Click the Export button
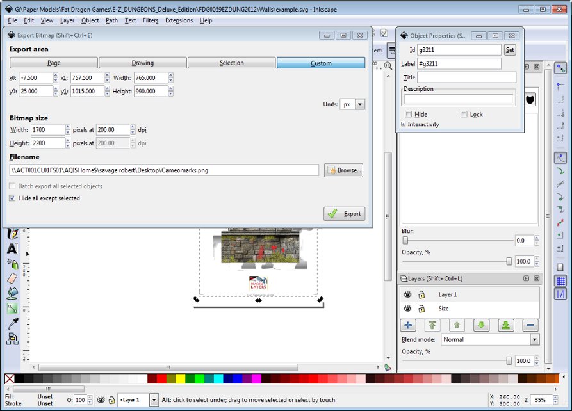This screenshot has width=572, height=411. [x=345, y=214]
